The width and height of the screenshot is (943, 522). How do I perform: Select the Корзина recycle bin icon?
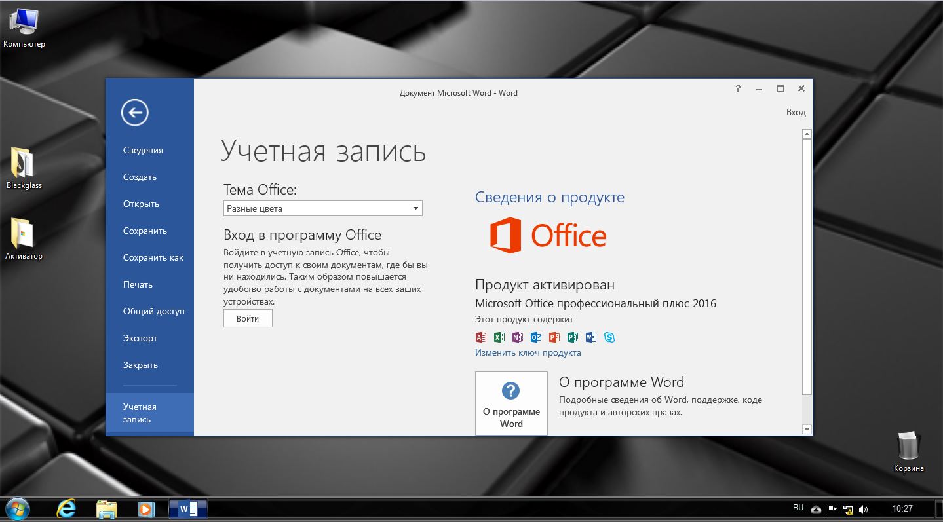coord(909,451)
